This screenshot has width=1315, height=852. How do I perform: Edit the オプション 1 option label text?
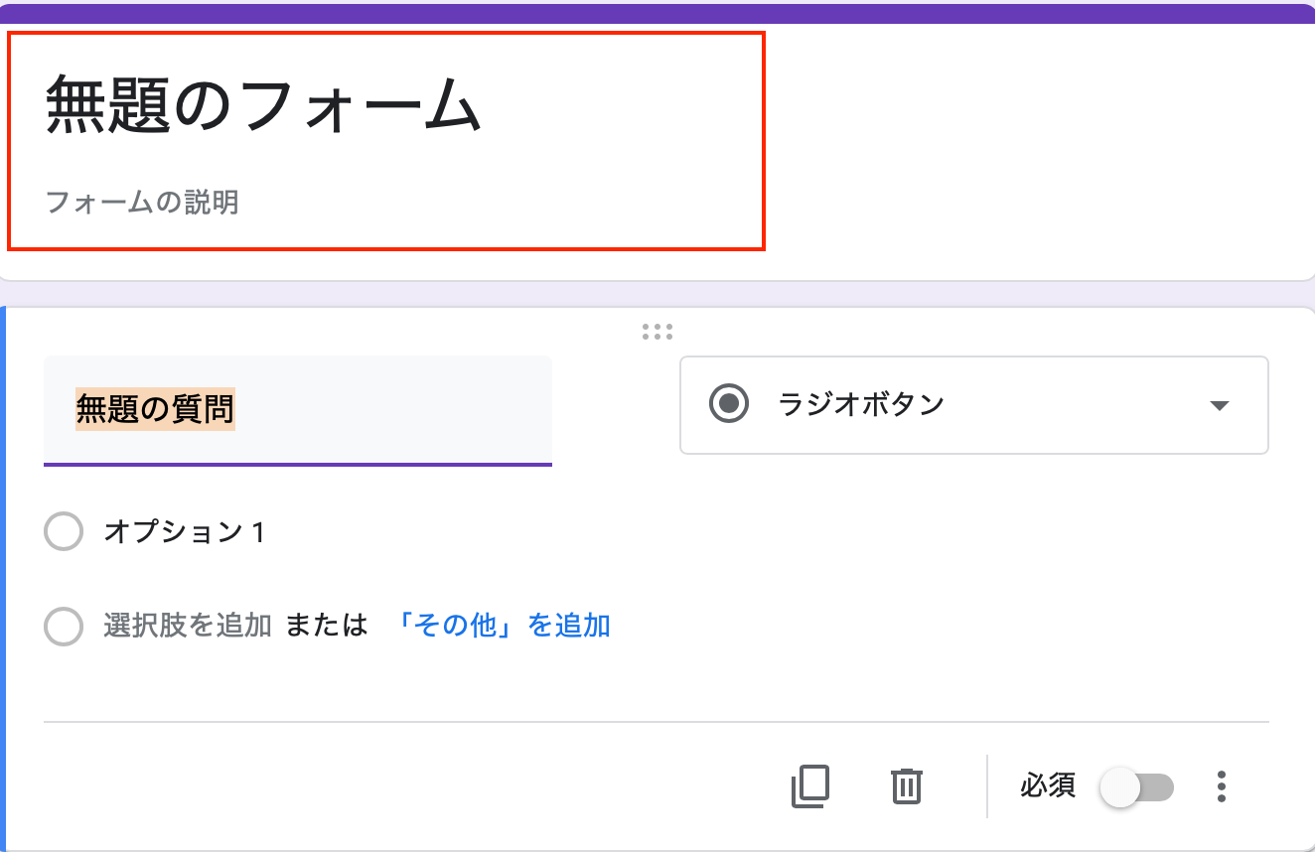click(185, 532)
